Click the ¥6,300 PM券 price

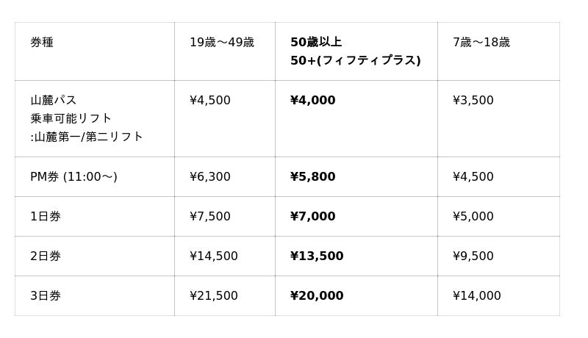pyautogui.click(x=209, y=177)
